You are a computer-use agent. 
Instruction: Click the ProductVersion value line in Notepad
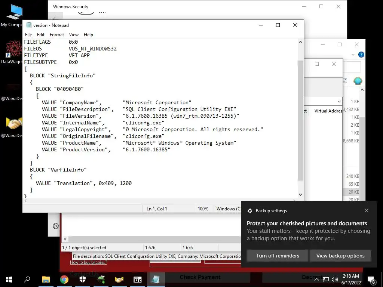tap(106, 149)
